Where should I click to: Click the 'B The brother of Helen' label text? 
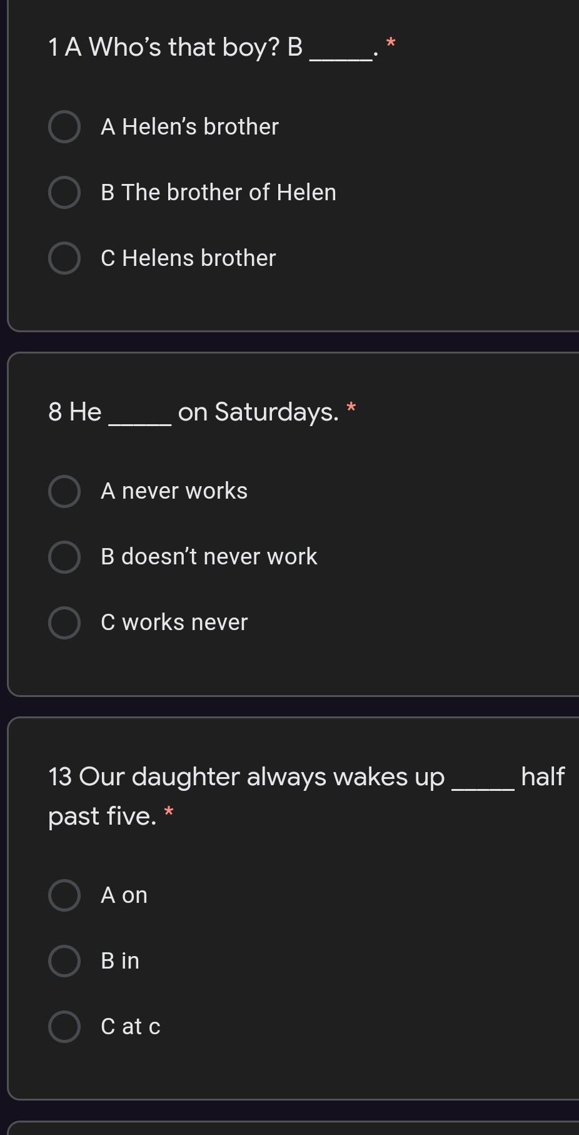(218, 192)
